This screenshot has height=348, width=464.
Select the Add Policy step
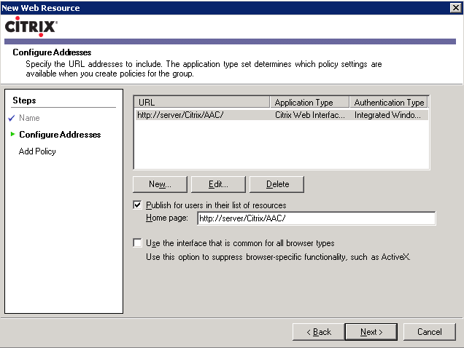point(37,151)
